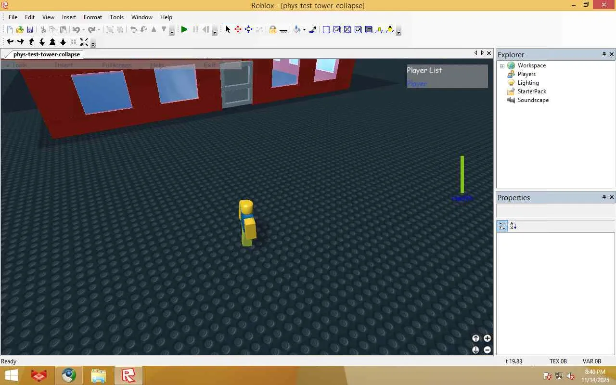Open the Format menu
Screen dimensions: 616x385
pos(93,17)
